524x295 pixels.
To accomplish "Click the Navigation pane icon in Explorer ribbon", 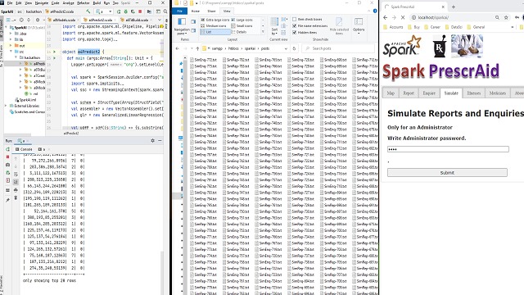I will click(x=182, y=22).
